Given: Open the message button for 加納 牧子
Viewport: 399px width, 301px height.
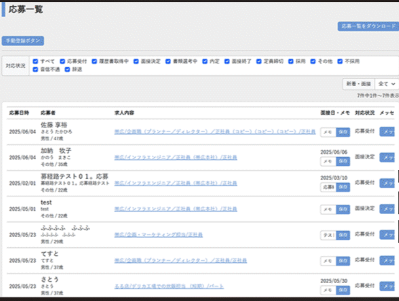Looking at the screenshot, I should pos(387,158).
